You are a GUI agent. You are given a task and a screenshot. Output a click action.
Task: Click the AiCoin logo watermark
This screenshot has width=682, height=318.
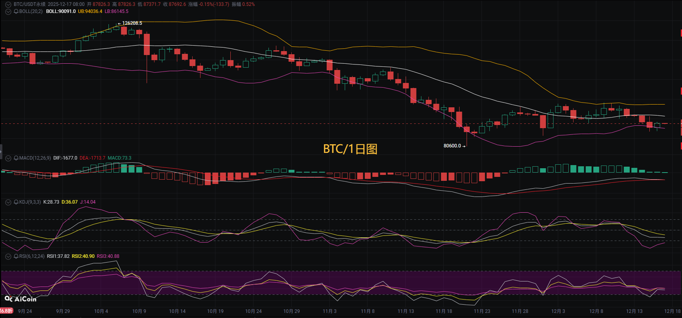click(20, 299)
